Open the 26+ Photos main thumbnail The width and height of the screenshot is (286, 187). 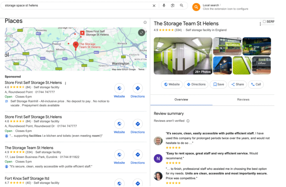tap(183, 56)
